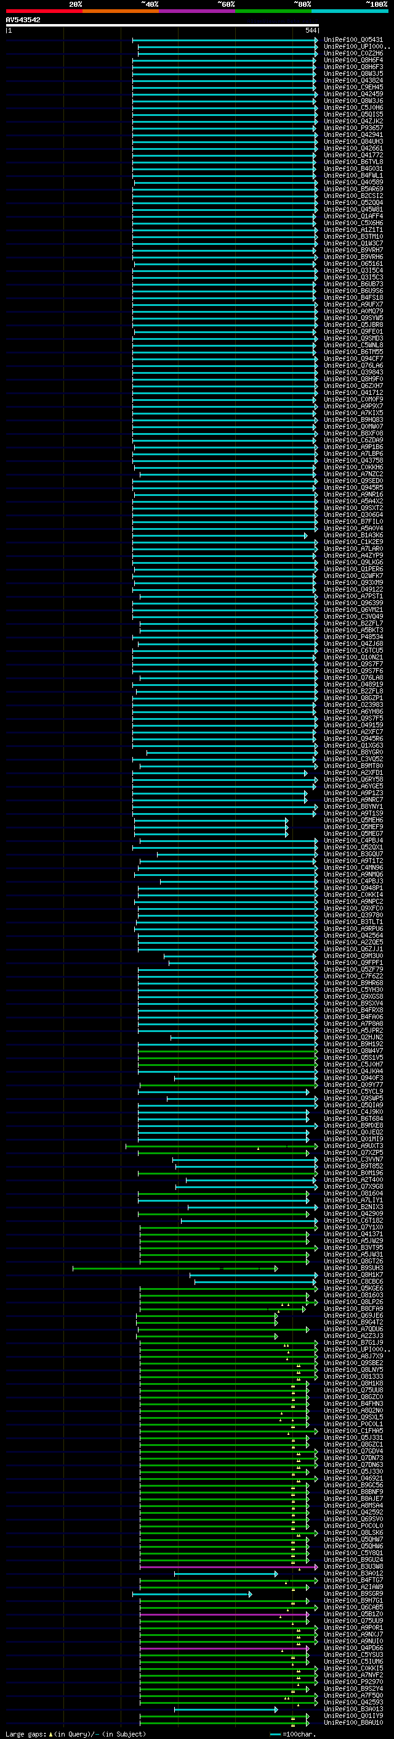This screenshot has width=394, height=1739.
Task: Select label UniRef100_Q41772
Action: 353,155
